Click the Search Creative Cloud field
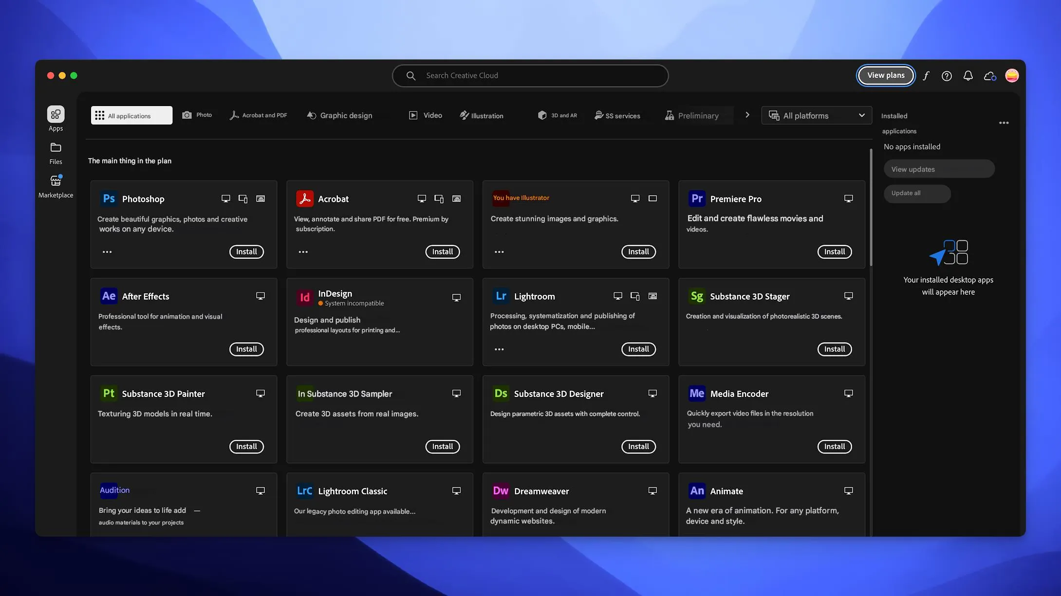The image size is (1061, 596). click(530, 76)
